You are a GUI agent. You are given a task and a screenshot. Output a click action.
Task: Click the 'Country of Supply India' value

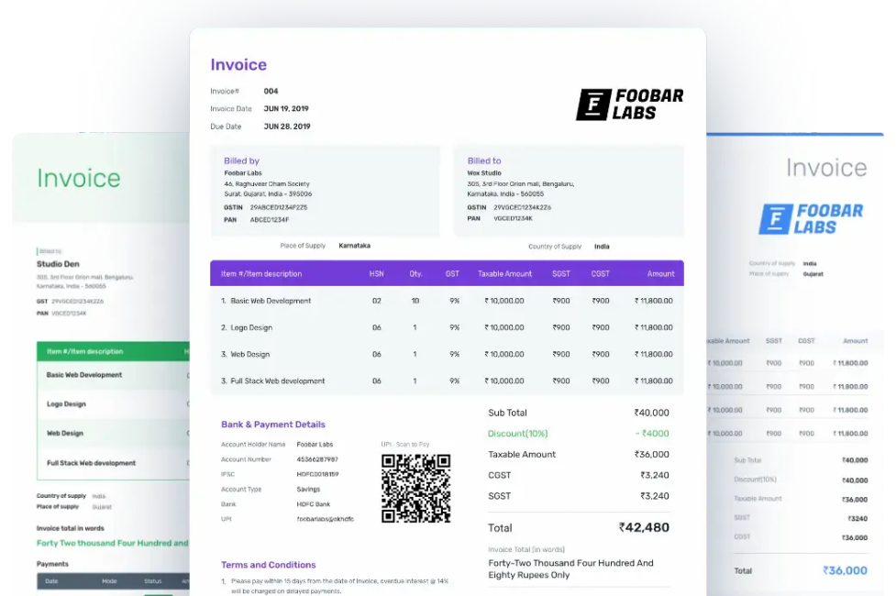pyautogui.click(x=602, y=246)
